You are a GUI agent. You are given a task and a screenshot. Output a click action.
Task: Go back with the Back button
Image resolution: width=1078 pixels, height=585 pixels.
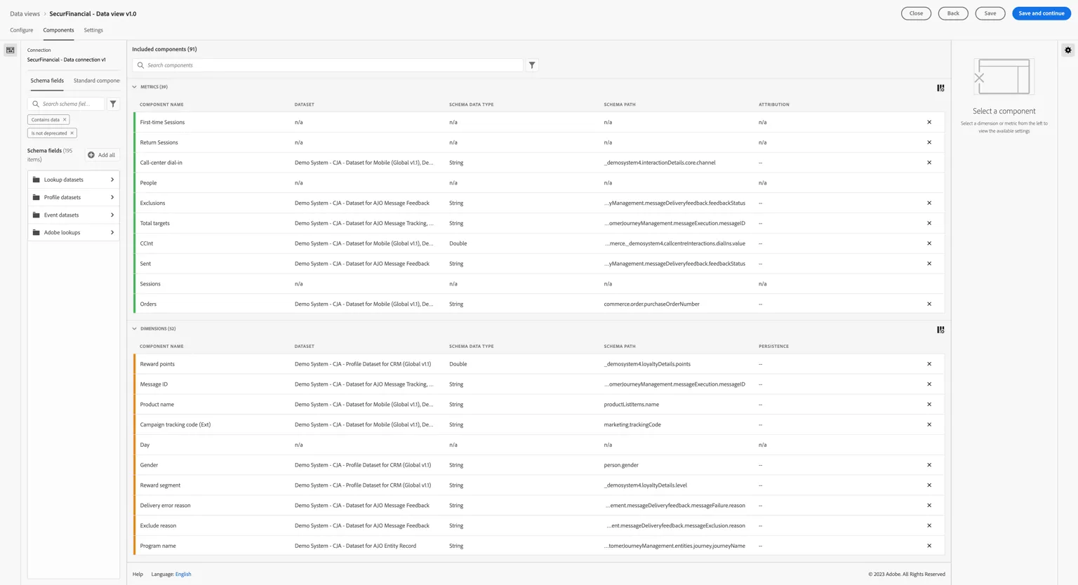[953, 13]
